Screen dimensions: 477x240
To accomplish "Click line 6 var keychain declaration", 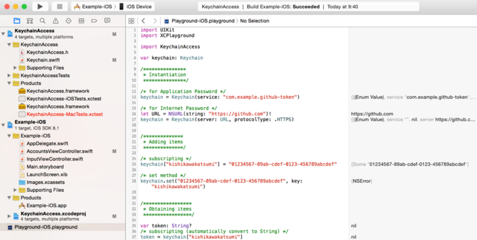I will click(172, 58).
